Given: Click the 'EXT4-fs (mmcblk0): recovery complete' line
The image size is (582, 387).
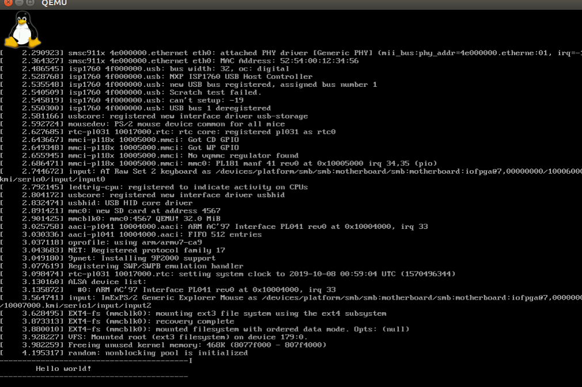Looking at the screenshot, I should (x=117, y=321).
